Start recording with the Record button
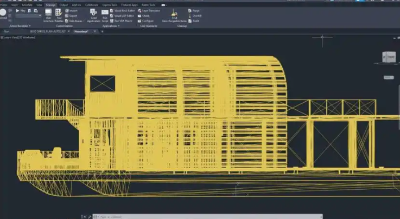Viewport: 400px width, 219px height. coord(3,14)
